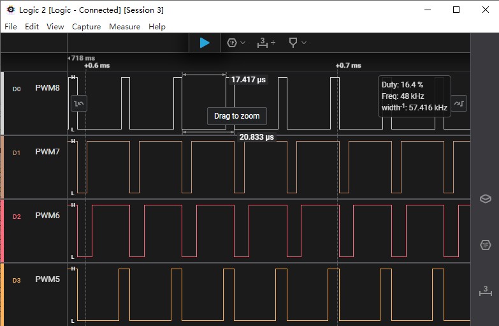Open the analyzer hexagon icon in toolbar
The image size is (499, 326).
point(232,43)
